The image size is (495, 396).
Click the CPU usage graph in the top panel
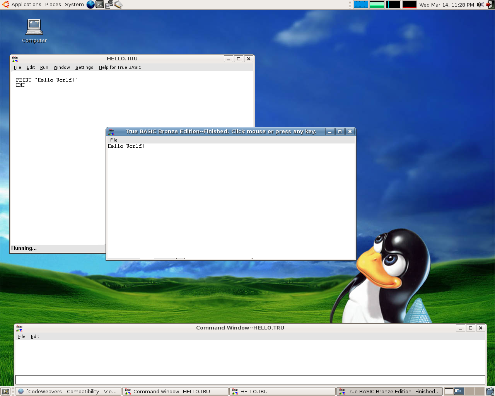pos(361,4)
